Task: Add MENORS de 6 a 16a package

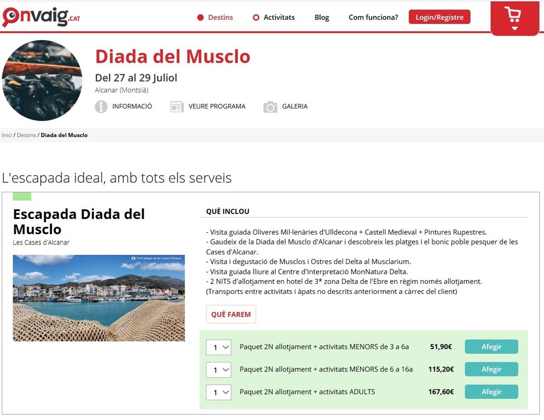Action: pyautogui.click(x=491, y=369)
